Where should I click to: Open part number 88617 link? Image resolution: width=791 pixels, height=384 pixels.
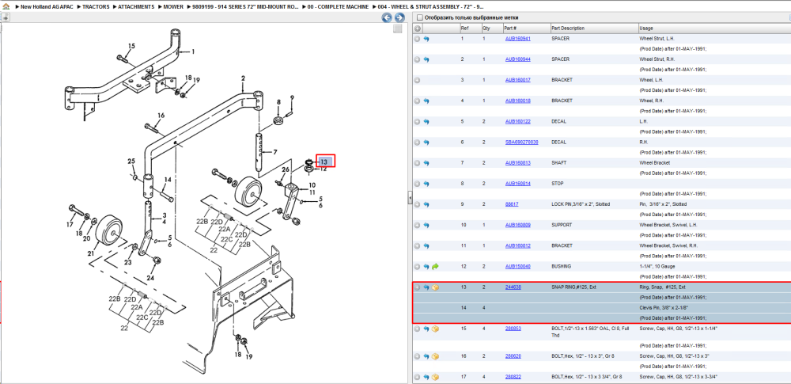[x=512, y=204]
